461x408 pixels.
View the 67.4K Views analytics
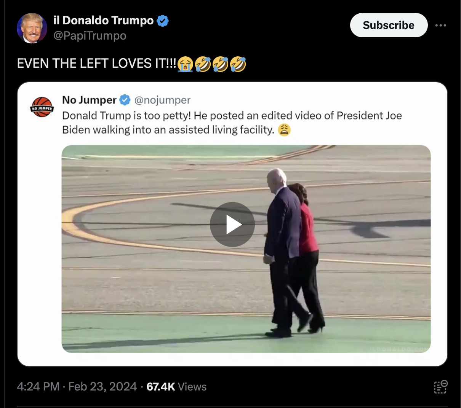pyautogui.click(x=176, y=387)
